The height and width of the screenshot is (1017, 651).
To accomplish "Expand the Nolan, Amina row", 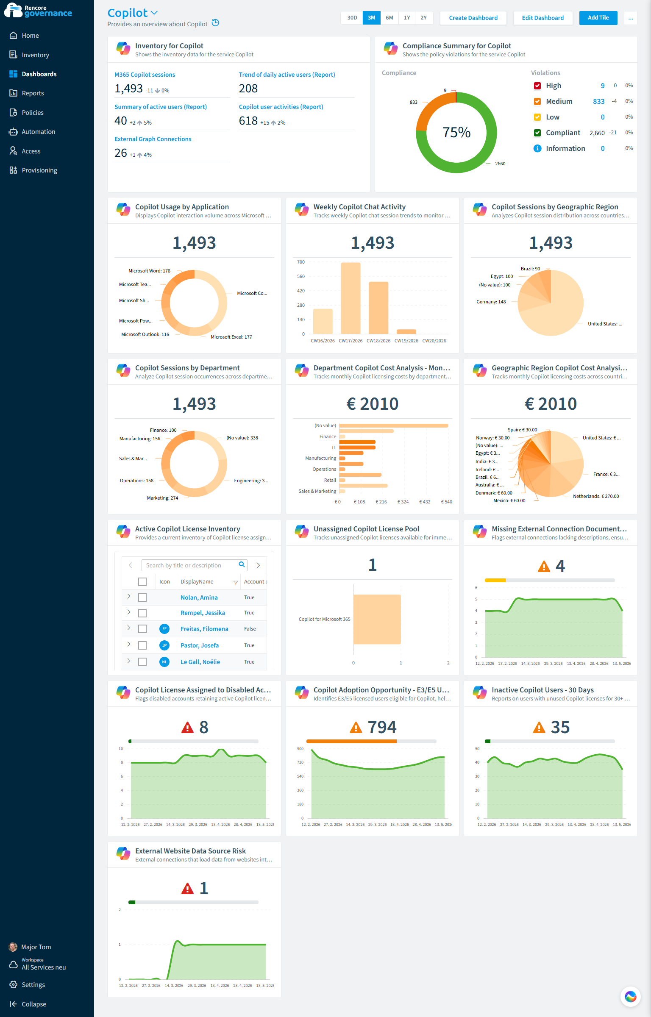I will (x=129, y=596).
